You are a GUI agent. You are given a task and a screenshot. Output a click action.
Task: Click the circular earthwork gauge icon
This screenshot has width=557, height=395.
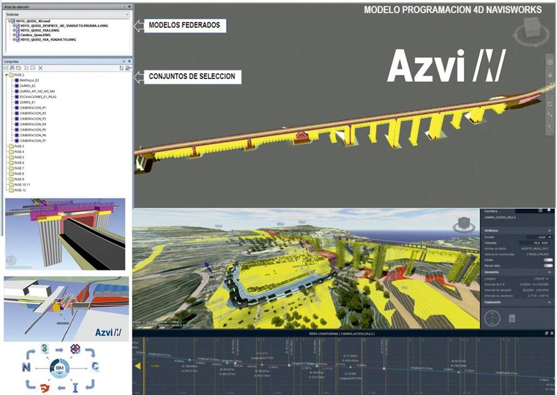click(492, 318)
